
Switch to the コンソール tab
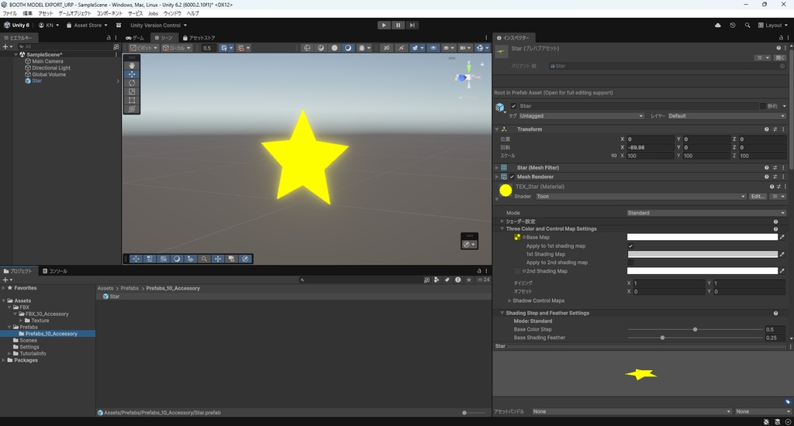[55, 271]
